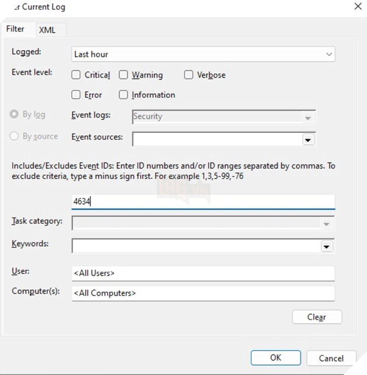Expand the Keywords dropdown arrow

(x=326, y=246)
